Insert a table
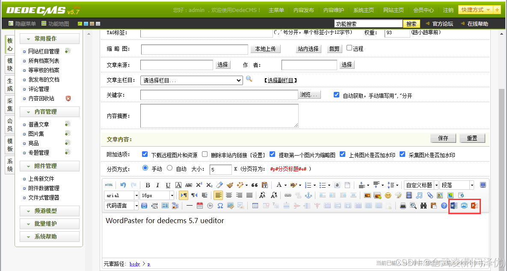The height and width of the screenshot is (271, 507). (255, 206)
